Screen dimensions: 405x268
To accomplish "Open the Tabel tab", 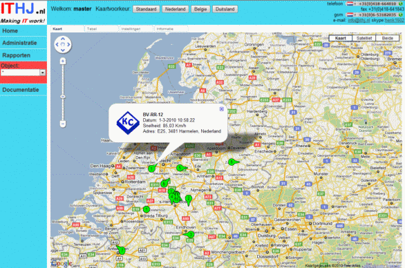I will [102, 29].
